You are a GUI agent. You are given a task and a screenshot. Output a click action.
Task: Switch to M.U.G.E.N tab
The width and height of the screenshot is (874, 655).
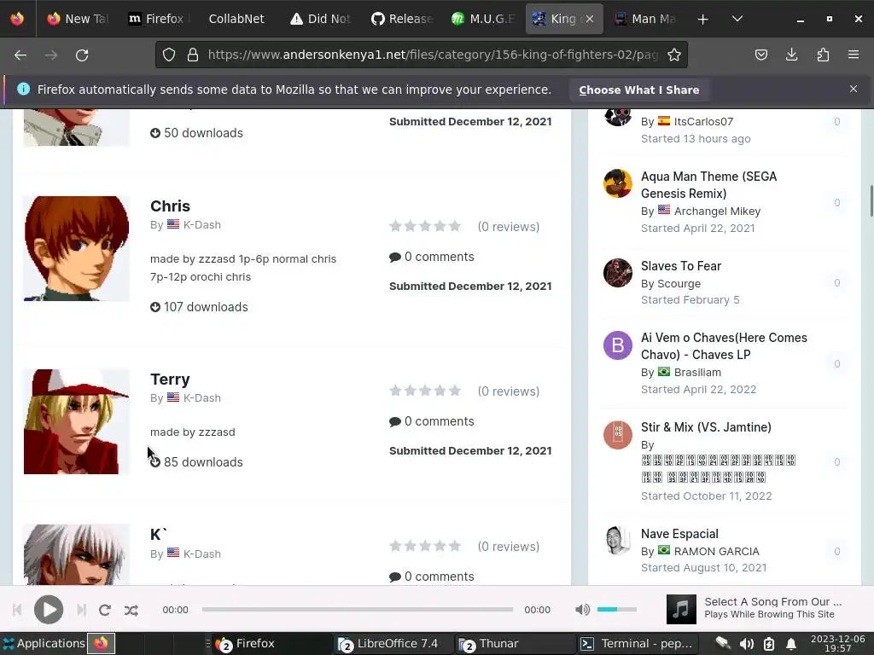click(x=483, y=19)
